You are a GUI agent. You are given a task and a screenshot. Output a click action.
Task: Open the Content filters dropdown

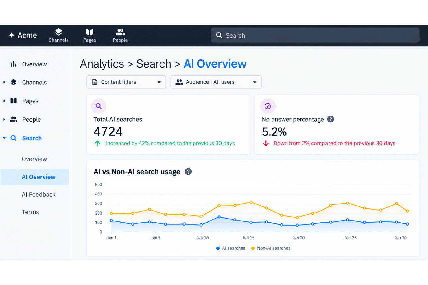click(126, 82)
